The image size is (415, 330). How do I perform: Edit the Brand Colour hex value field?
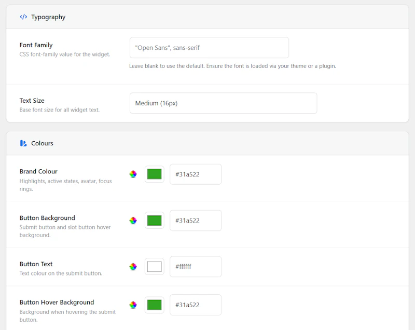196,174
